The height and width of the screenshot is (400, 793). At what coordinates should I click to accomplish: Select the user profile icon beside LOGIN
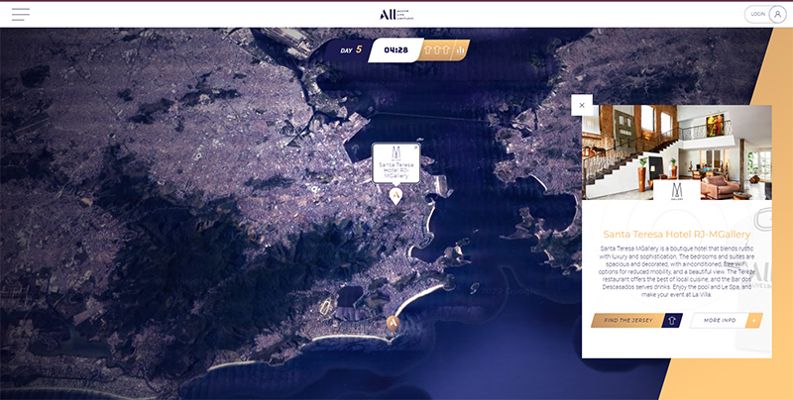(777, 14)
